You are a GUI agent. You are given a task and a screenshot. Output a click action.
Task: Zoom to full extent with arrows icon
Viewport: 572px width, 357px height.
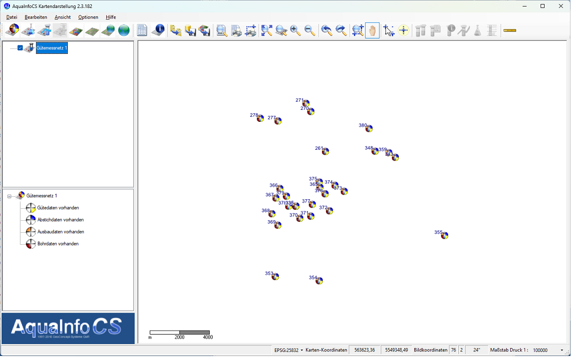267,30
